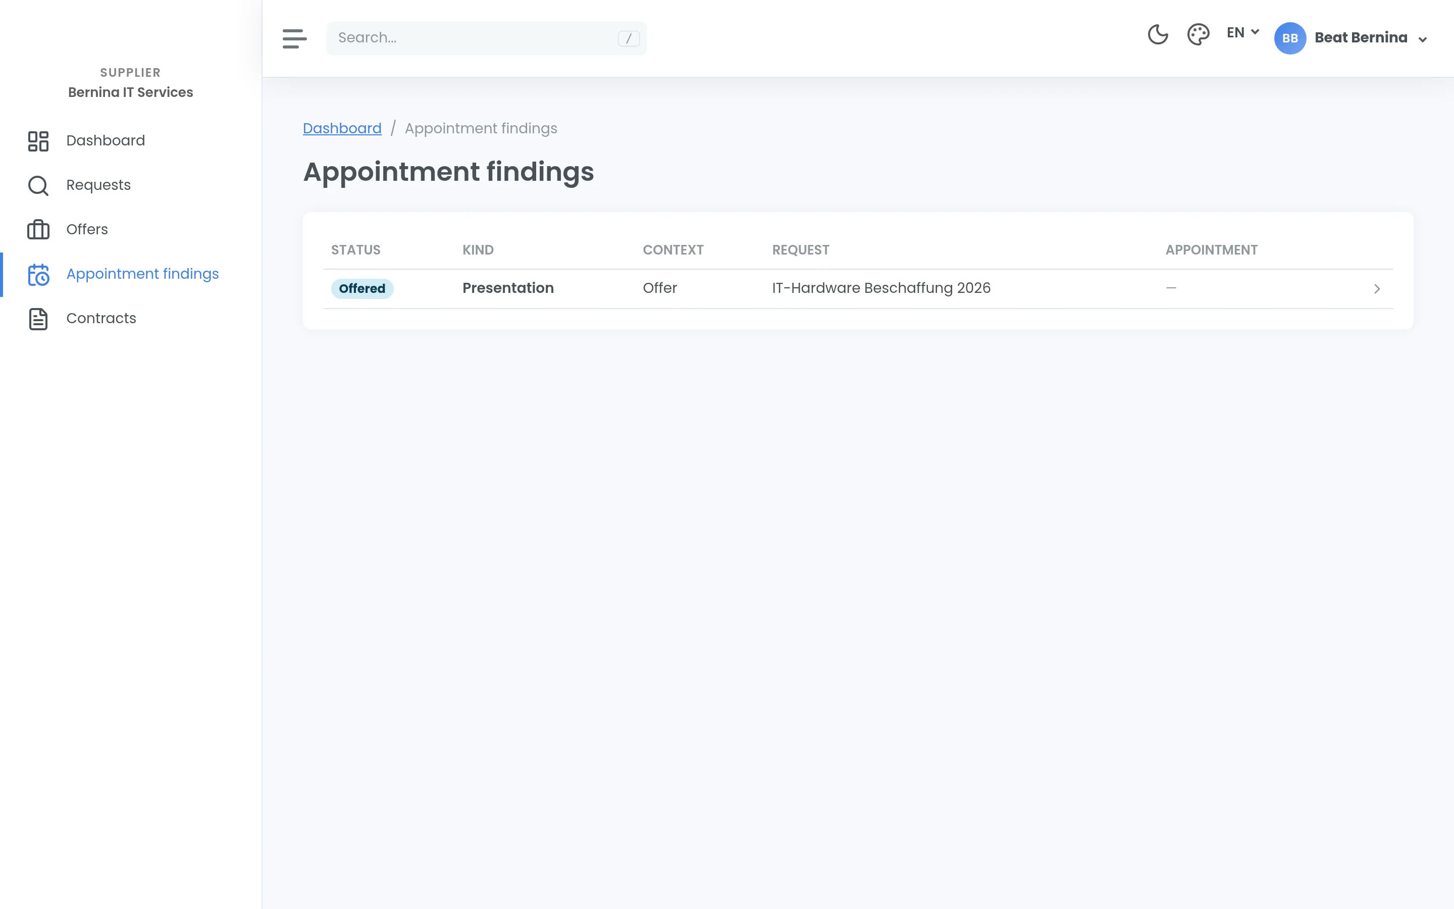The width and height of the screenshot is (1454, 909).
Task: Click IT-Hardware Beschaffung 2026 request cell
Action: pos(881,288)
